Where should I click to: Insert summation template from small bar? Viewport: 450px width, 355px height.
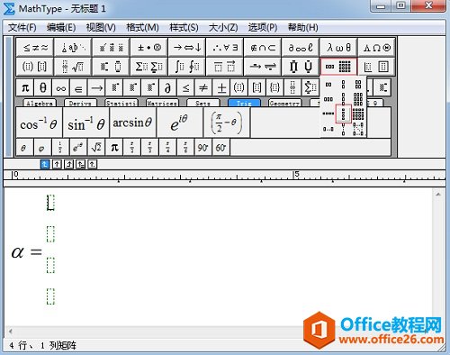point(310,88)
